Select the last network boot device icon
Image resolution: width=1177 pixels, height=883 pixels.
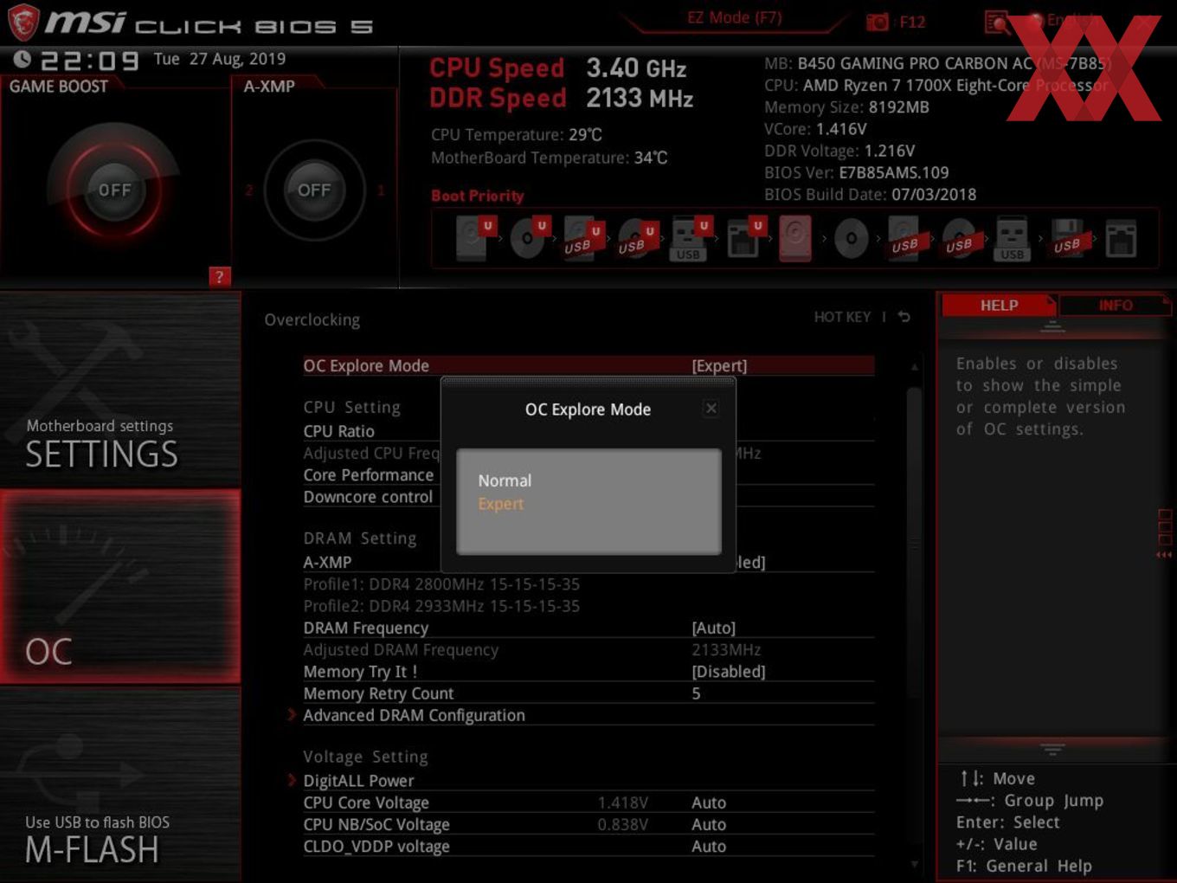1121,240
